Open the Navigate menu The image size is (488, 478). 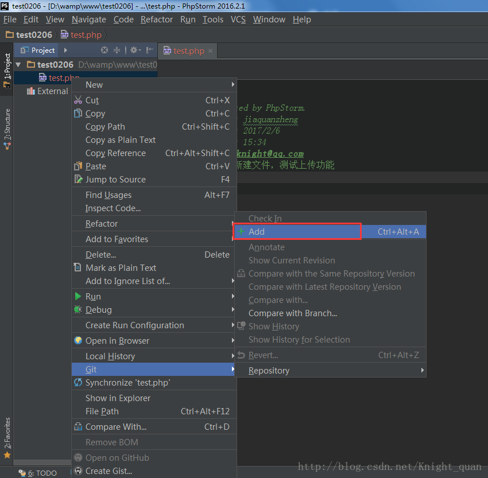[x=88, y=20]
